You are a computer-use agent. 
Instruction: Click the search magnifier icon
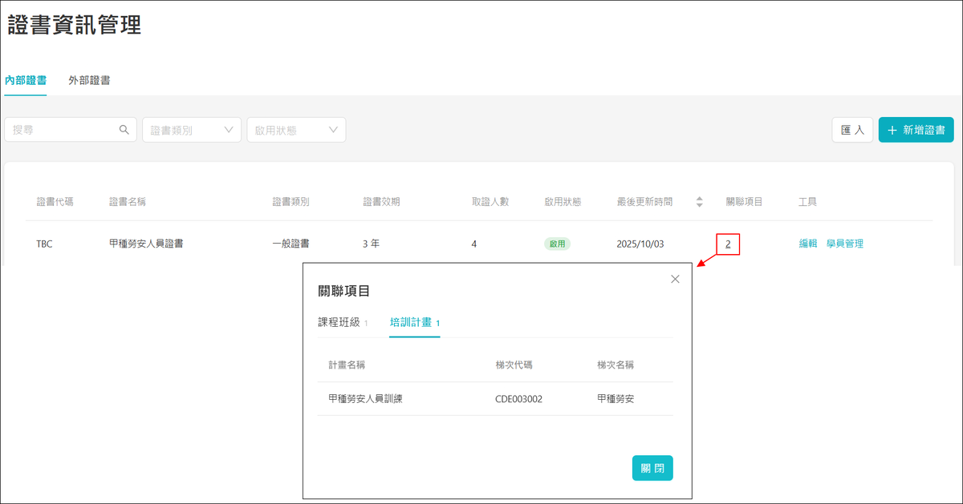(124, 130)
